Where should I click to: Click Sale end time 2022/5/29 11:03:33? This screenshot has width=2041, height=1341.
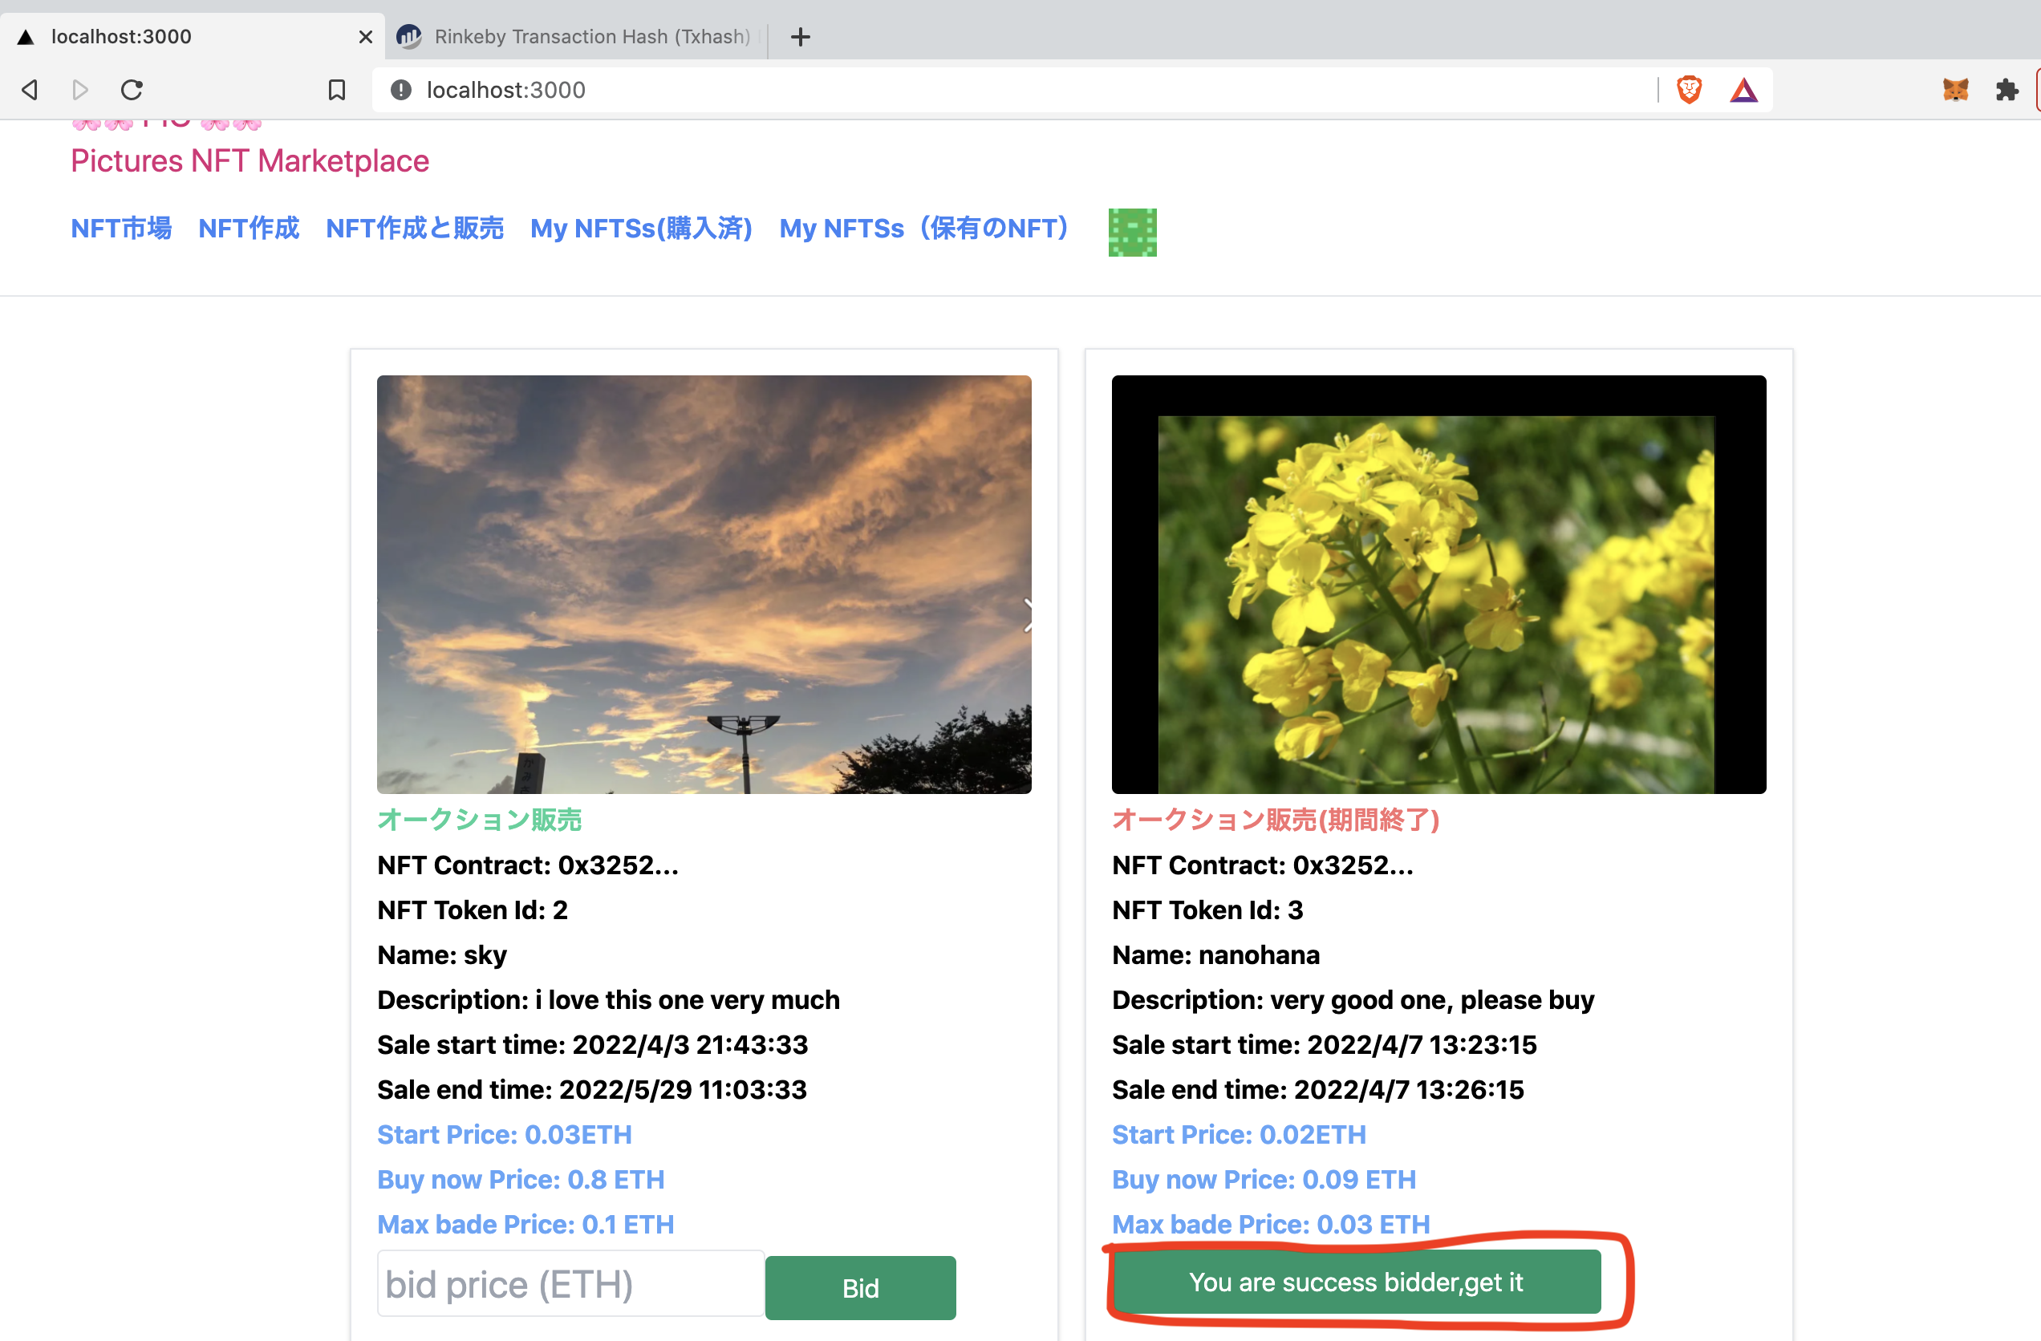[x=592, y=1089]
